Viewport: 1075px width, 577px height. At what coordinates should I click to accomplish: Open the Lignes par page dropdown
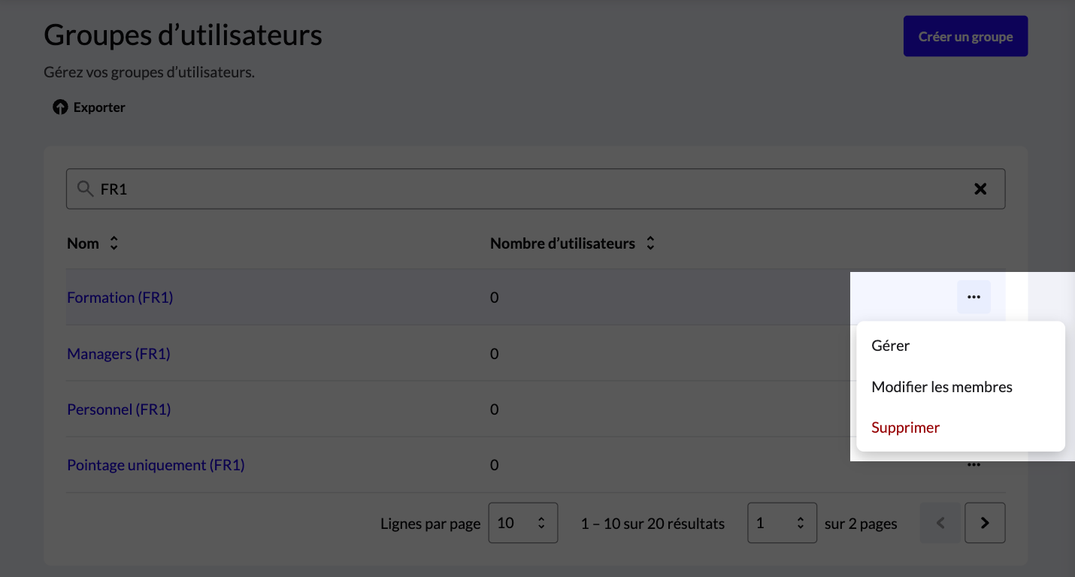(x=523, y=523)
